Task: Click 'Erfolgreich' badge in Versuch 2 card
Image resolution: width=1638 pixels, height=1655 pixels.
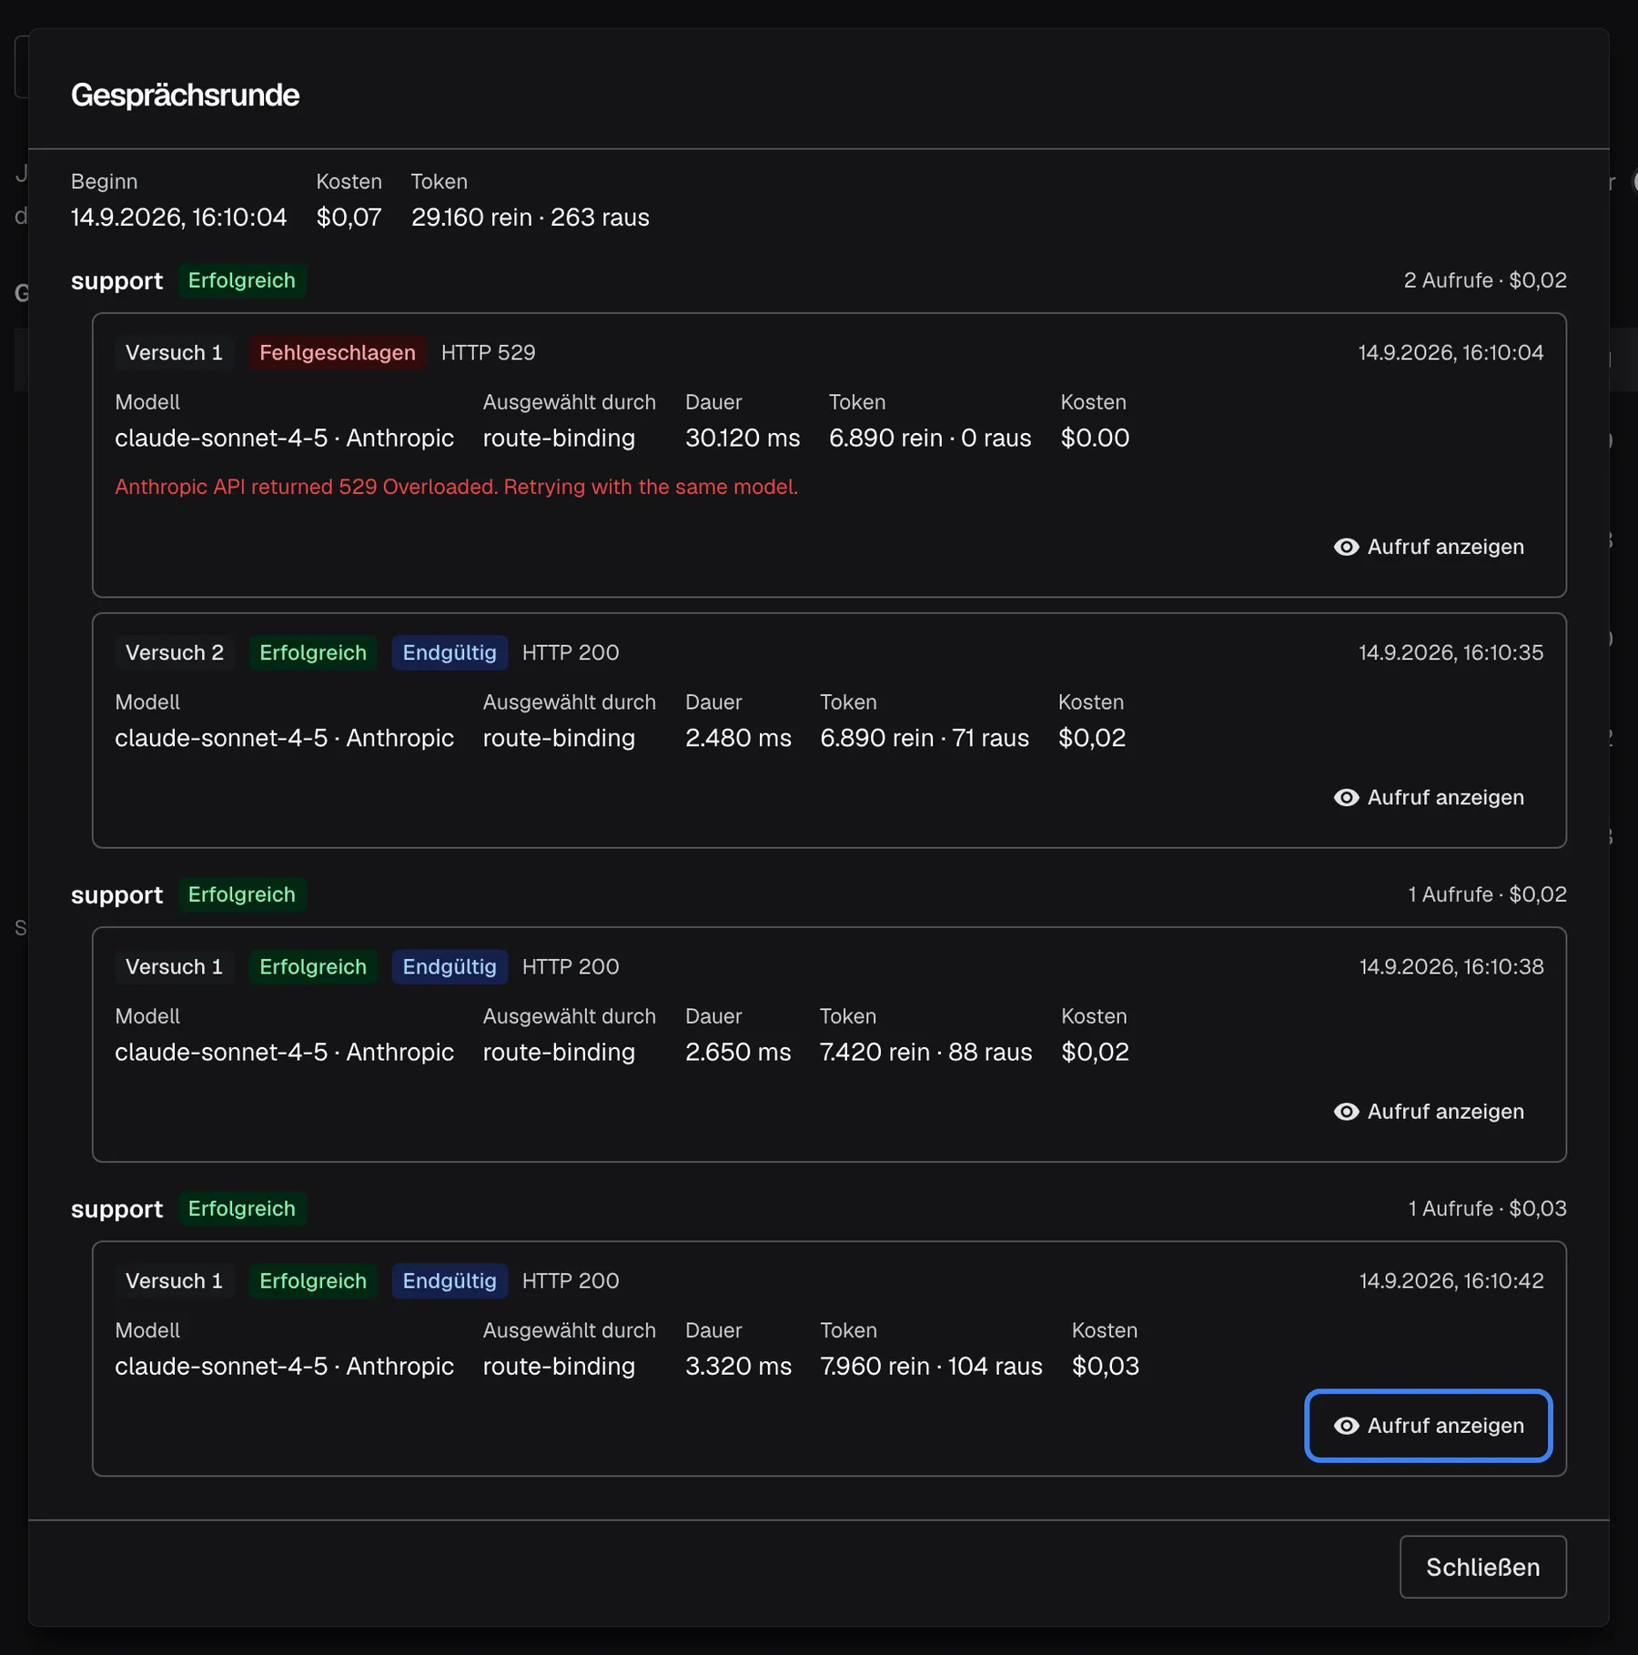Action: [x=313, y=652]
